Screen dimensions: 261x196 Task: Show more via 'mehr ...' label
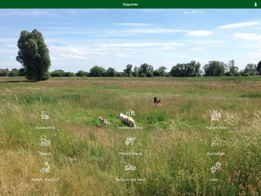tap(216, 180)
